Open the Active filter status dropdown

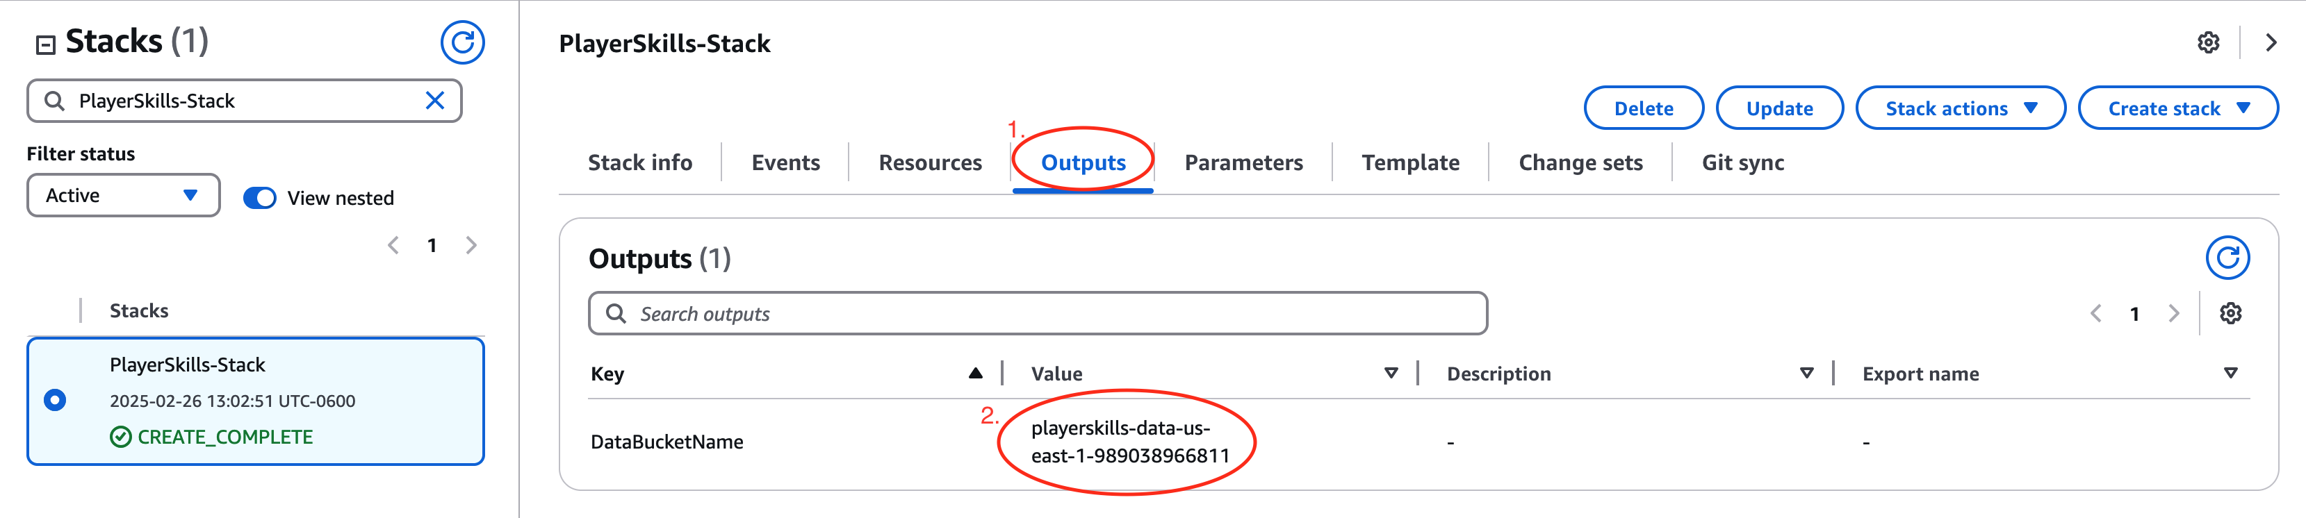[x=122, y=195]
